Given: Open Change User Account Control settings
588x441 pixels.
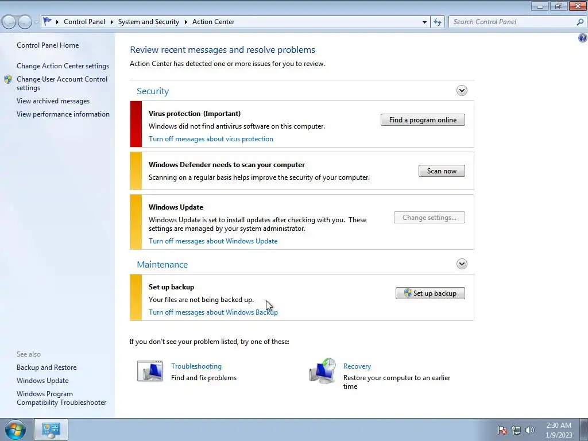Looking at the screenshot, I should point(62,83).
